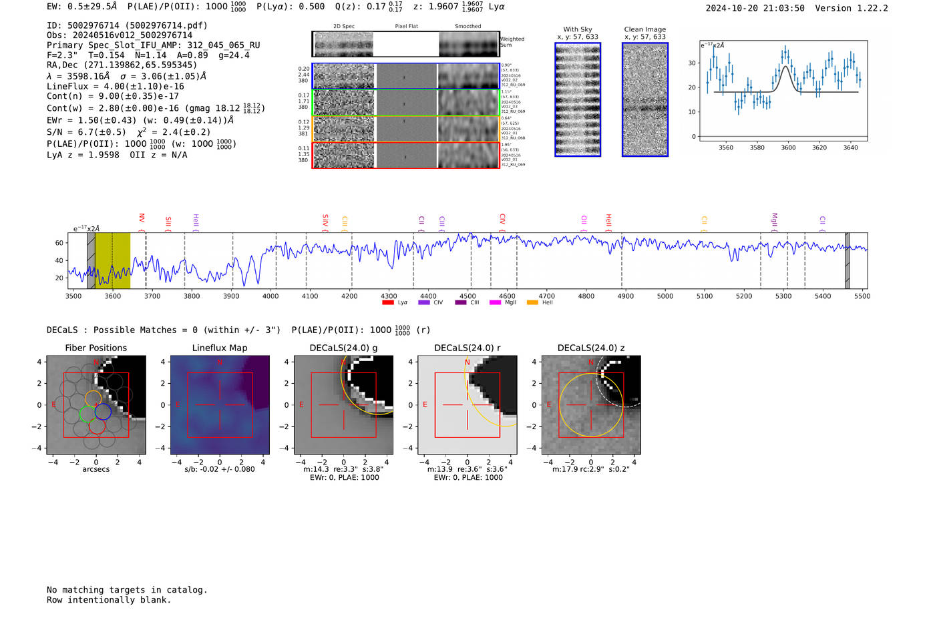Select the DECaLS r band cutout
935x636 pixels.
(x=467, y=405)
